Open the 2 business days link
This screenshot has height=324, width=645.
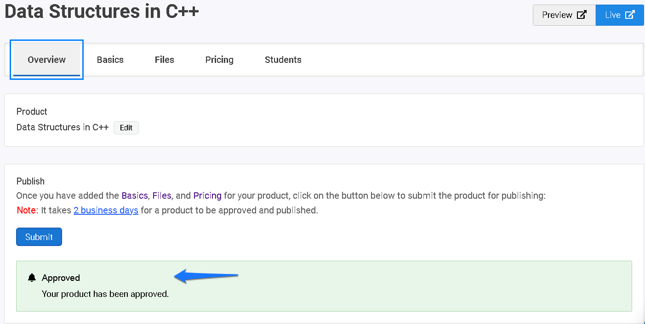click(106, 210)
